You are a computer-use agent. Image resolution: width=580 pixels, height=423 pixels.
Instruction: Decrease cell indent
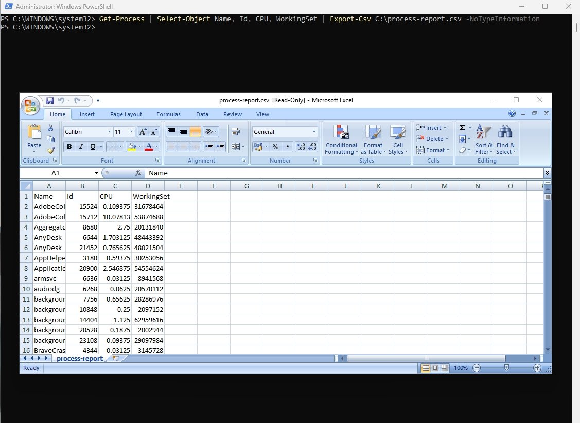209,147
